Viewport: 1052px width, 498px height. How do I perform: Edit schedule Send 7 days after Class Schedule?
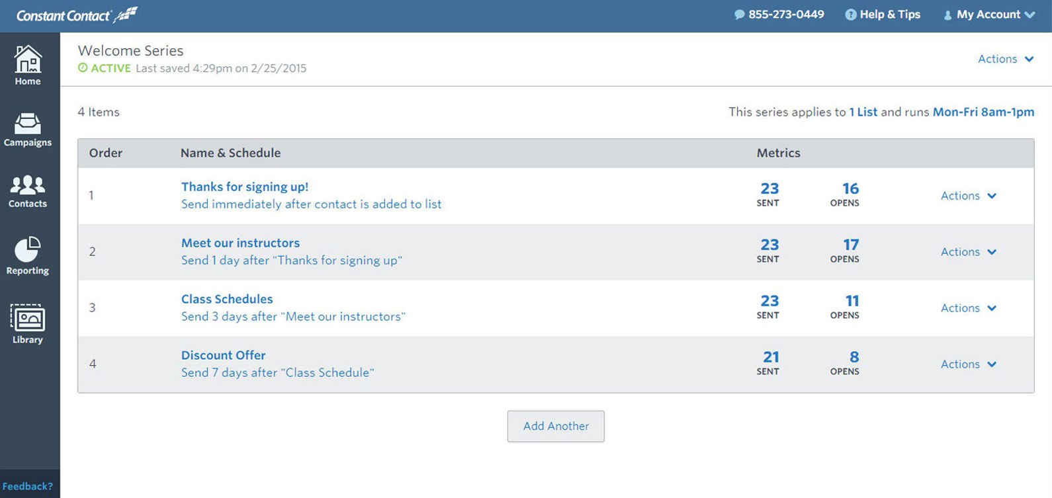(278, 373)
